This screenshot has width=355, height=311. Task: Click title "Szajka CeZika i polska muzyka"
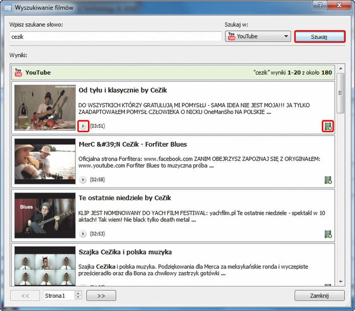[x=125, y=252]
